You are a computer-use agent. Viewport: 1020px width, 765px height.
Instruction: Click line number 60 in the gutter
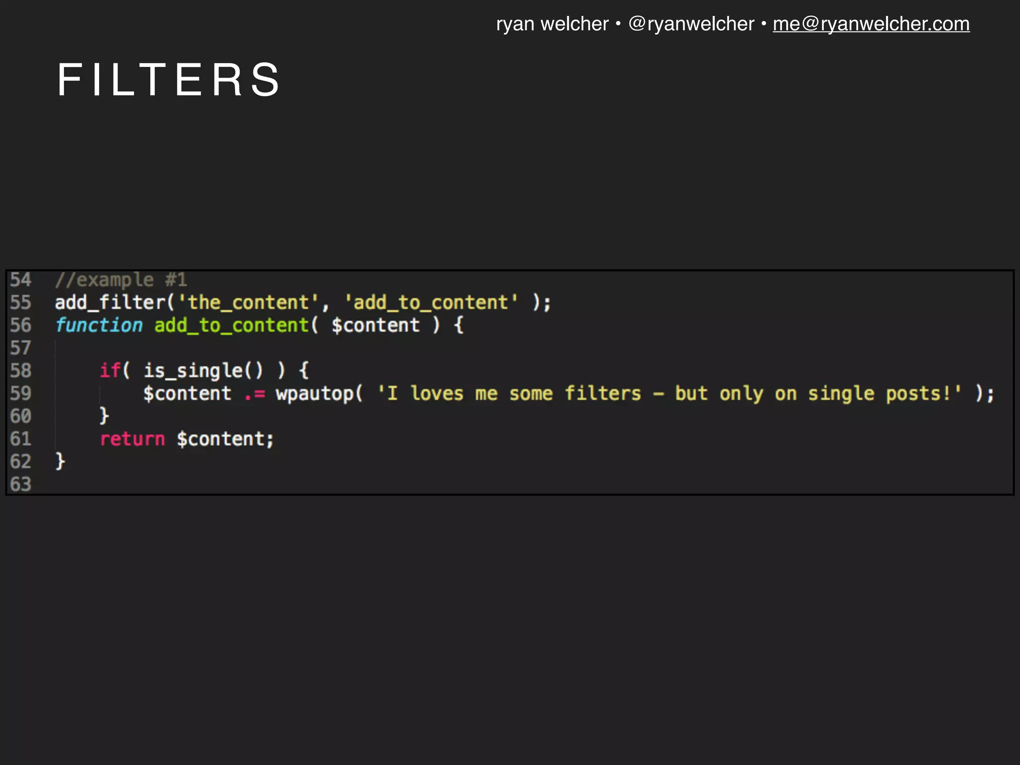click(x=20, y=416)
